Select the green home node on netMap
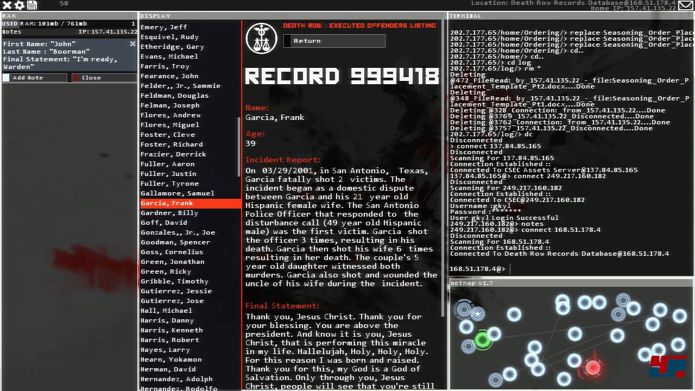 tap(482, 340)
